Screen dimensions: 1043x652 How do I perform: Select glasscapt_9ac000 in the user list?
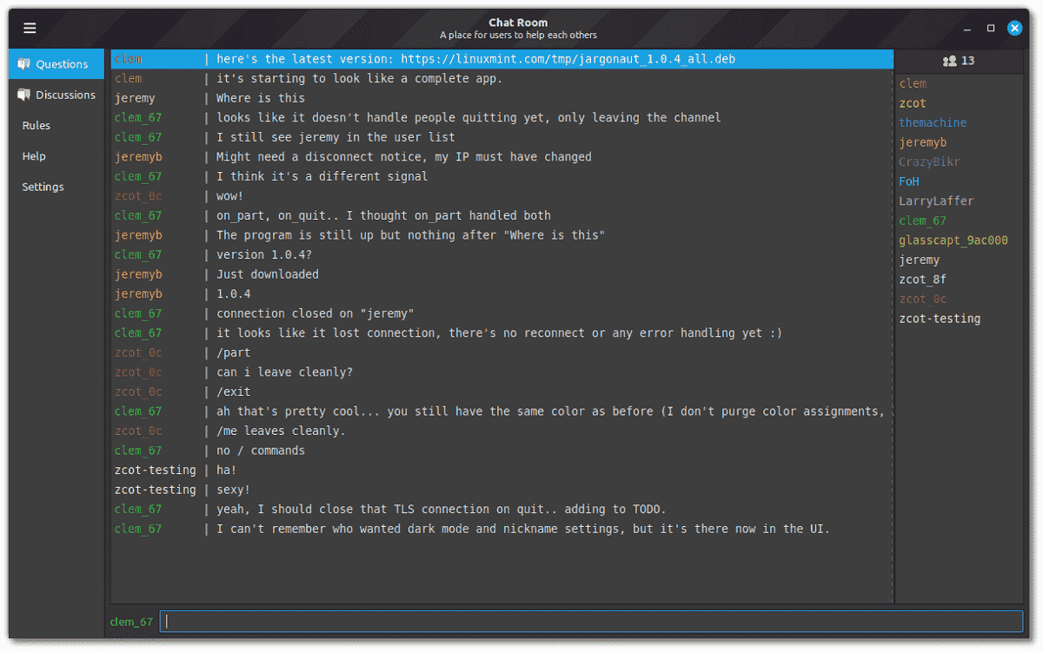[953, 240]
